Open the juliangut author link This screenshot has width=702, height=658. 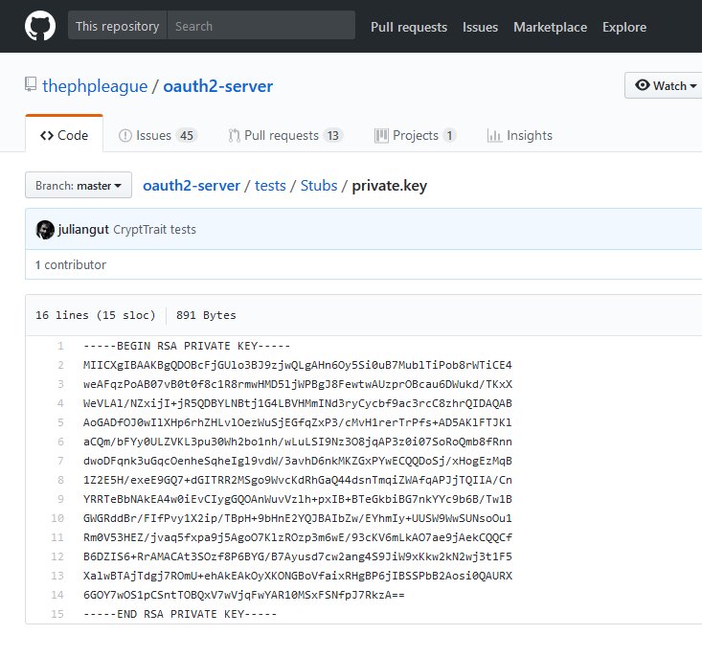(x=83, y=229)
